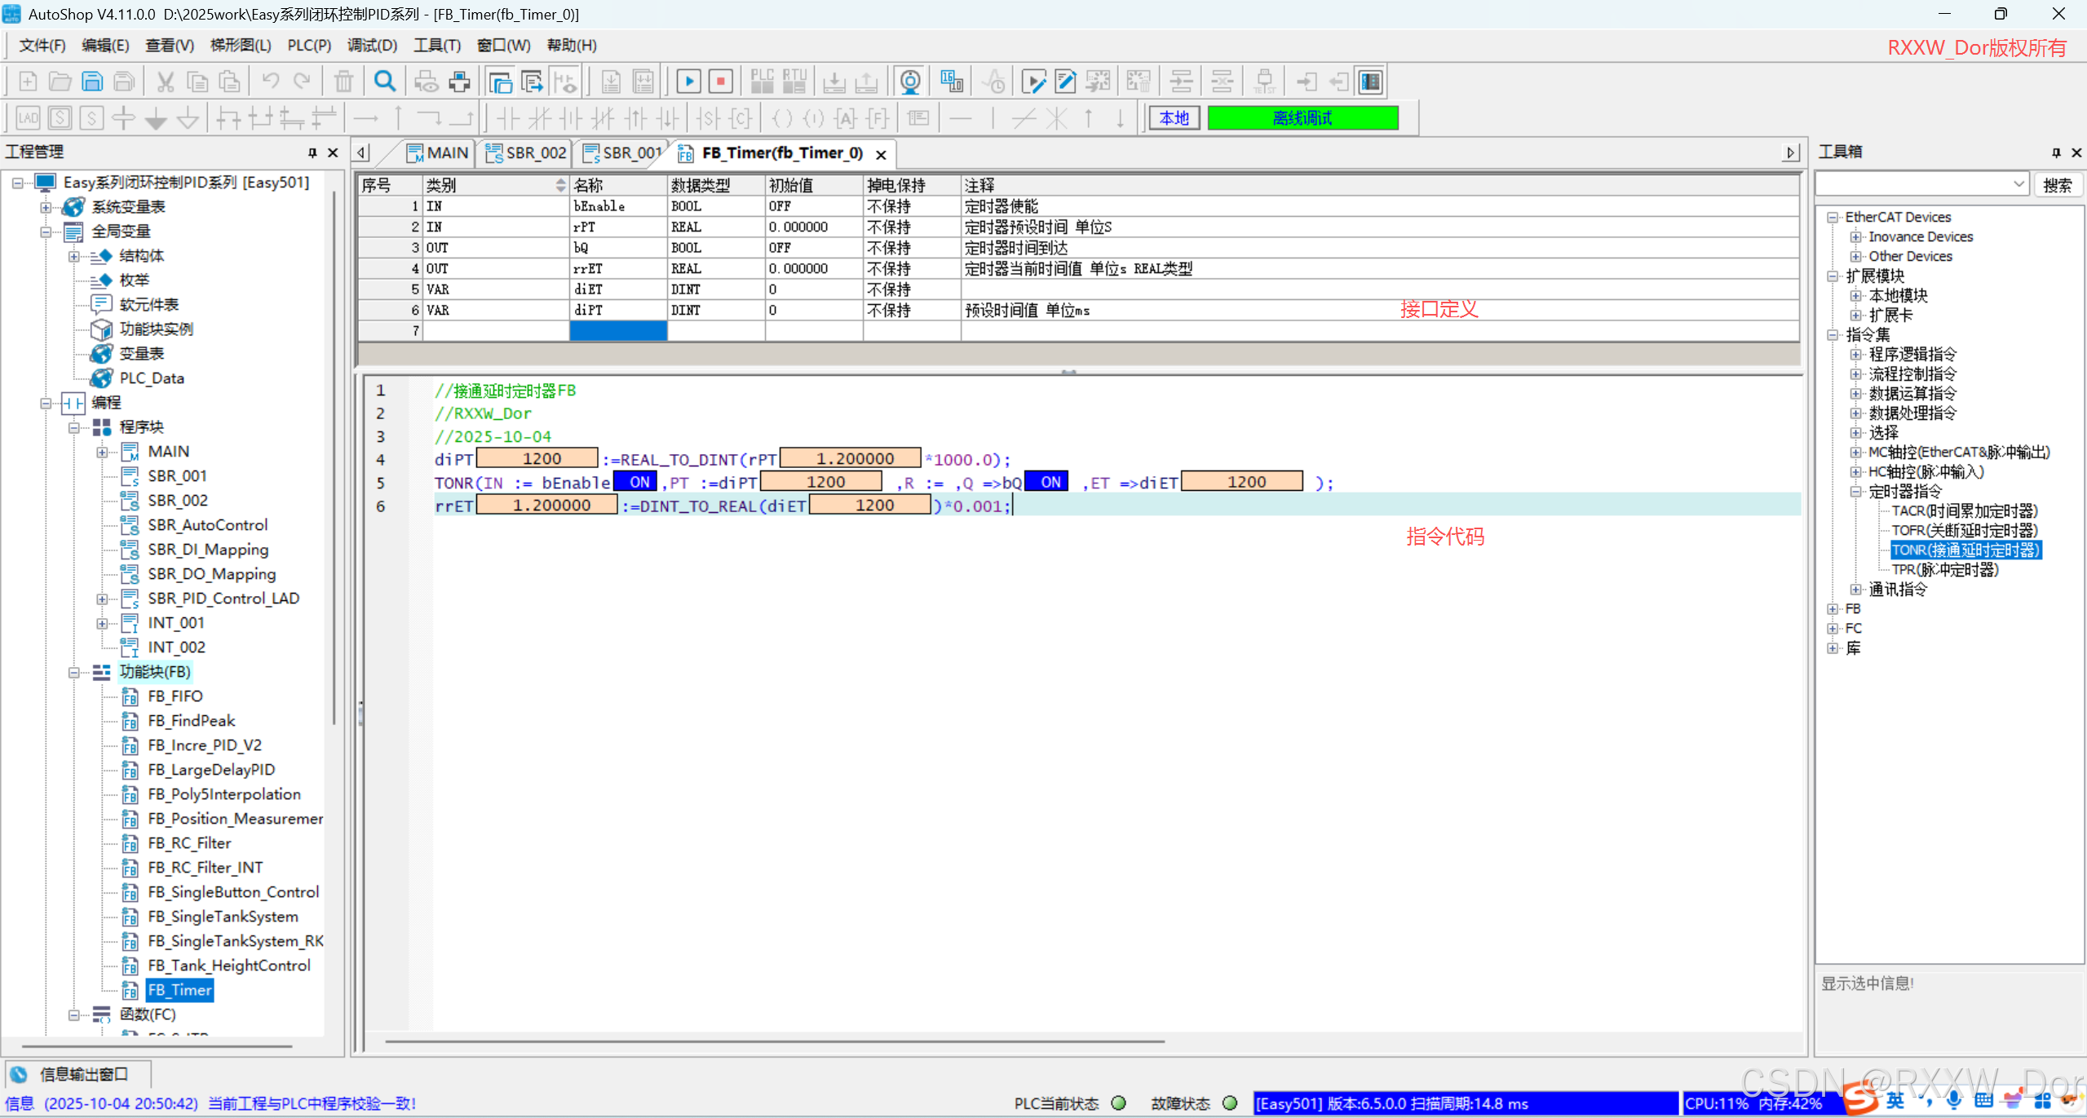Screen dimensions: 2087x1118
Task: Click the Save project toolbar icon
Action: point(92,82)
